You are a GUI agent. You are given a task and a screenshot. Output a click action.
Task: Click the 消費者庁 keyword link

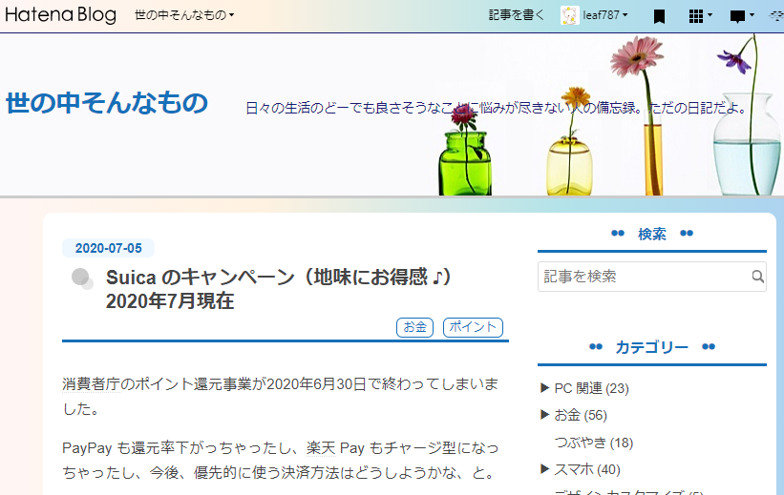pyautogui.click(x=91, y=383)
